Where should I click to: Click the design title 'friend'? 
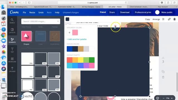pyautogui.click(x=103, y=12)
